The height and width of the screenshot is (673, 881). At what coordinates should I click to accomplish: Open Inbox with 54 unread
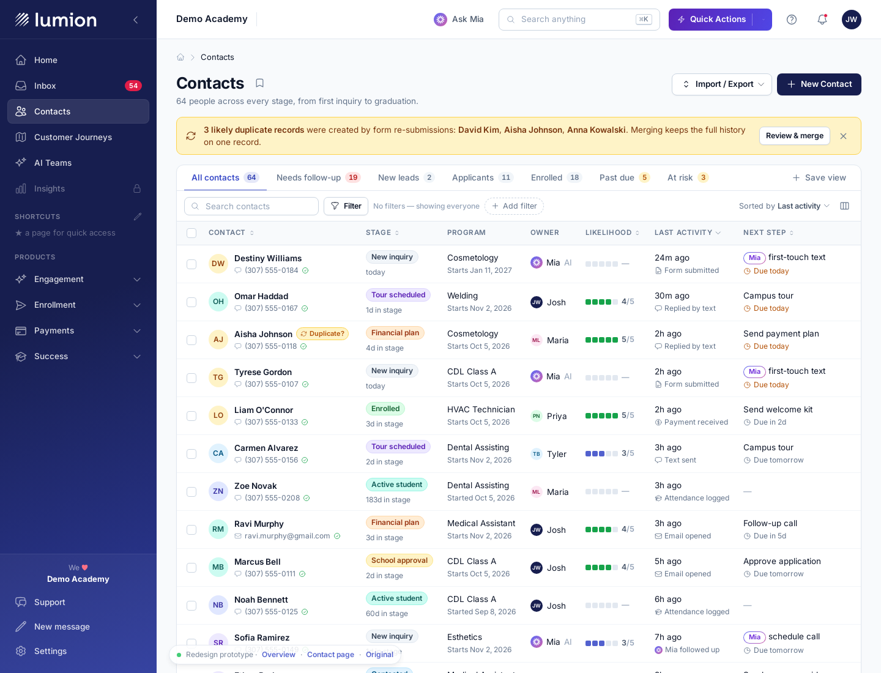(x=78, y=86)
